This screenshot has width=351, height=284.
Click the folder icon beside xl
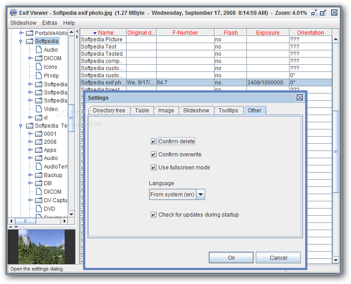[39, 117]
